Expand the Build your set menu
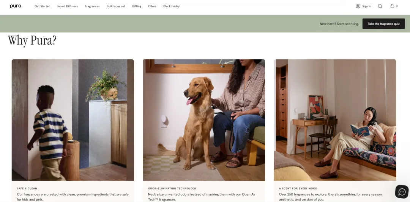Image resolution: width=410 pixels, height=202 pixels. click(116, 6)
